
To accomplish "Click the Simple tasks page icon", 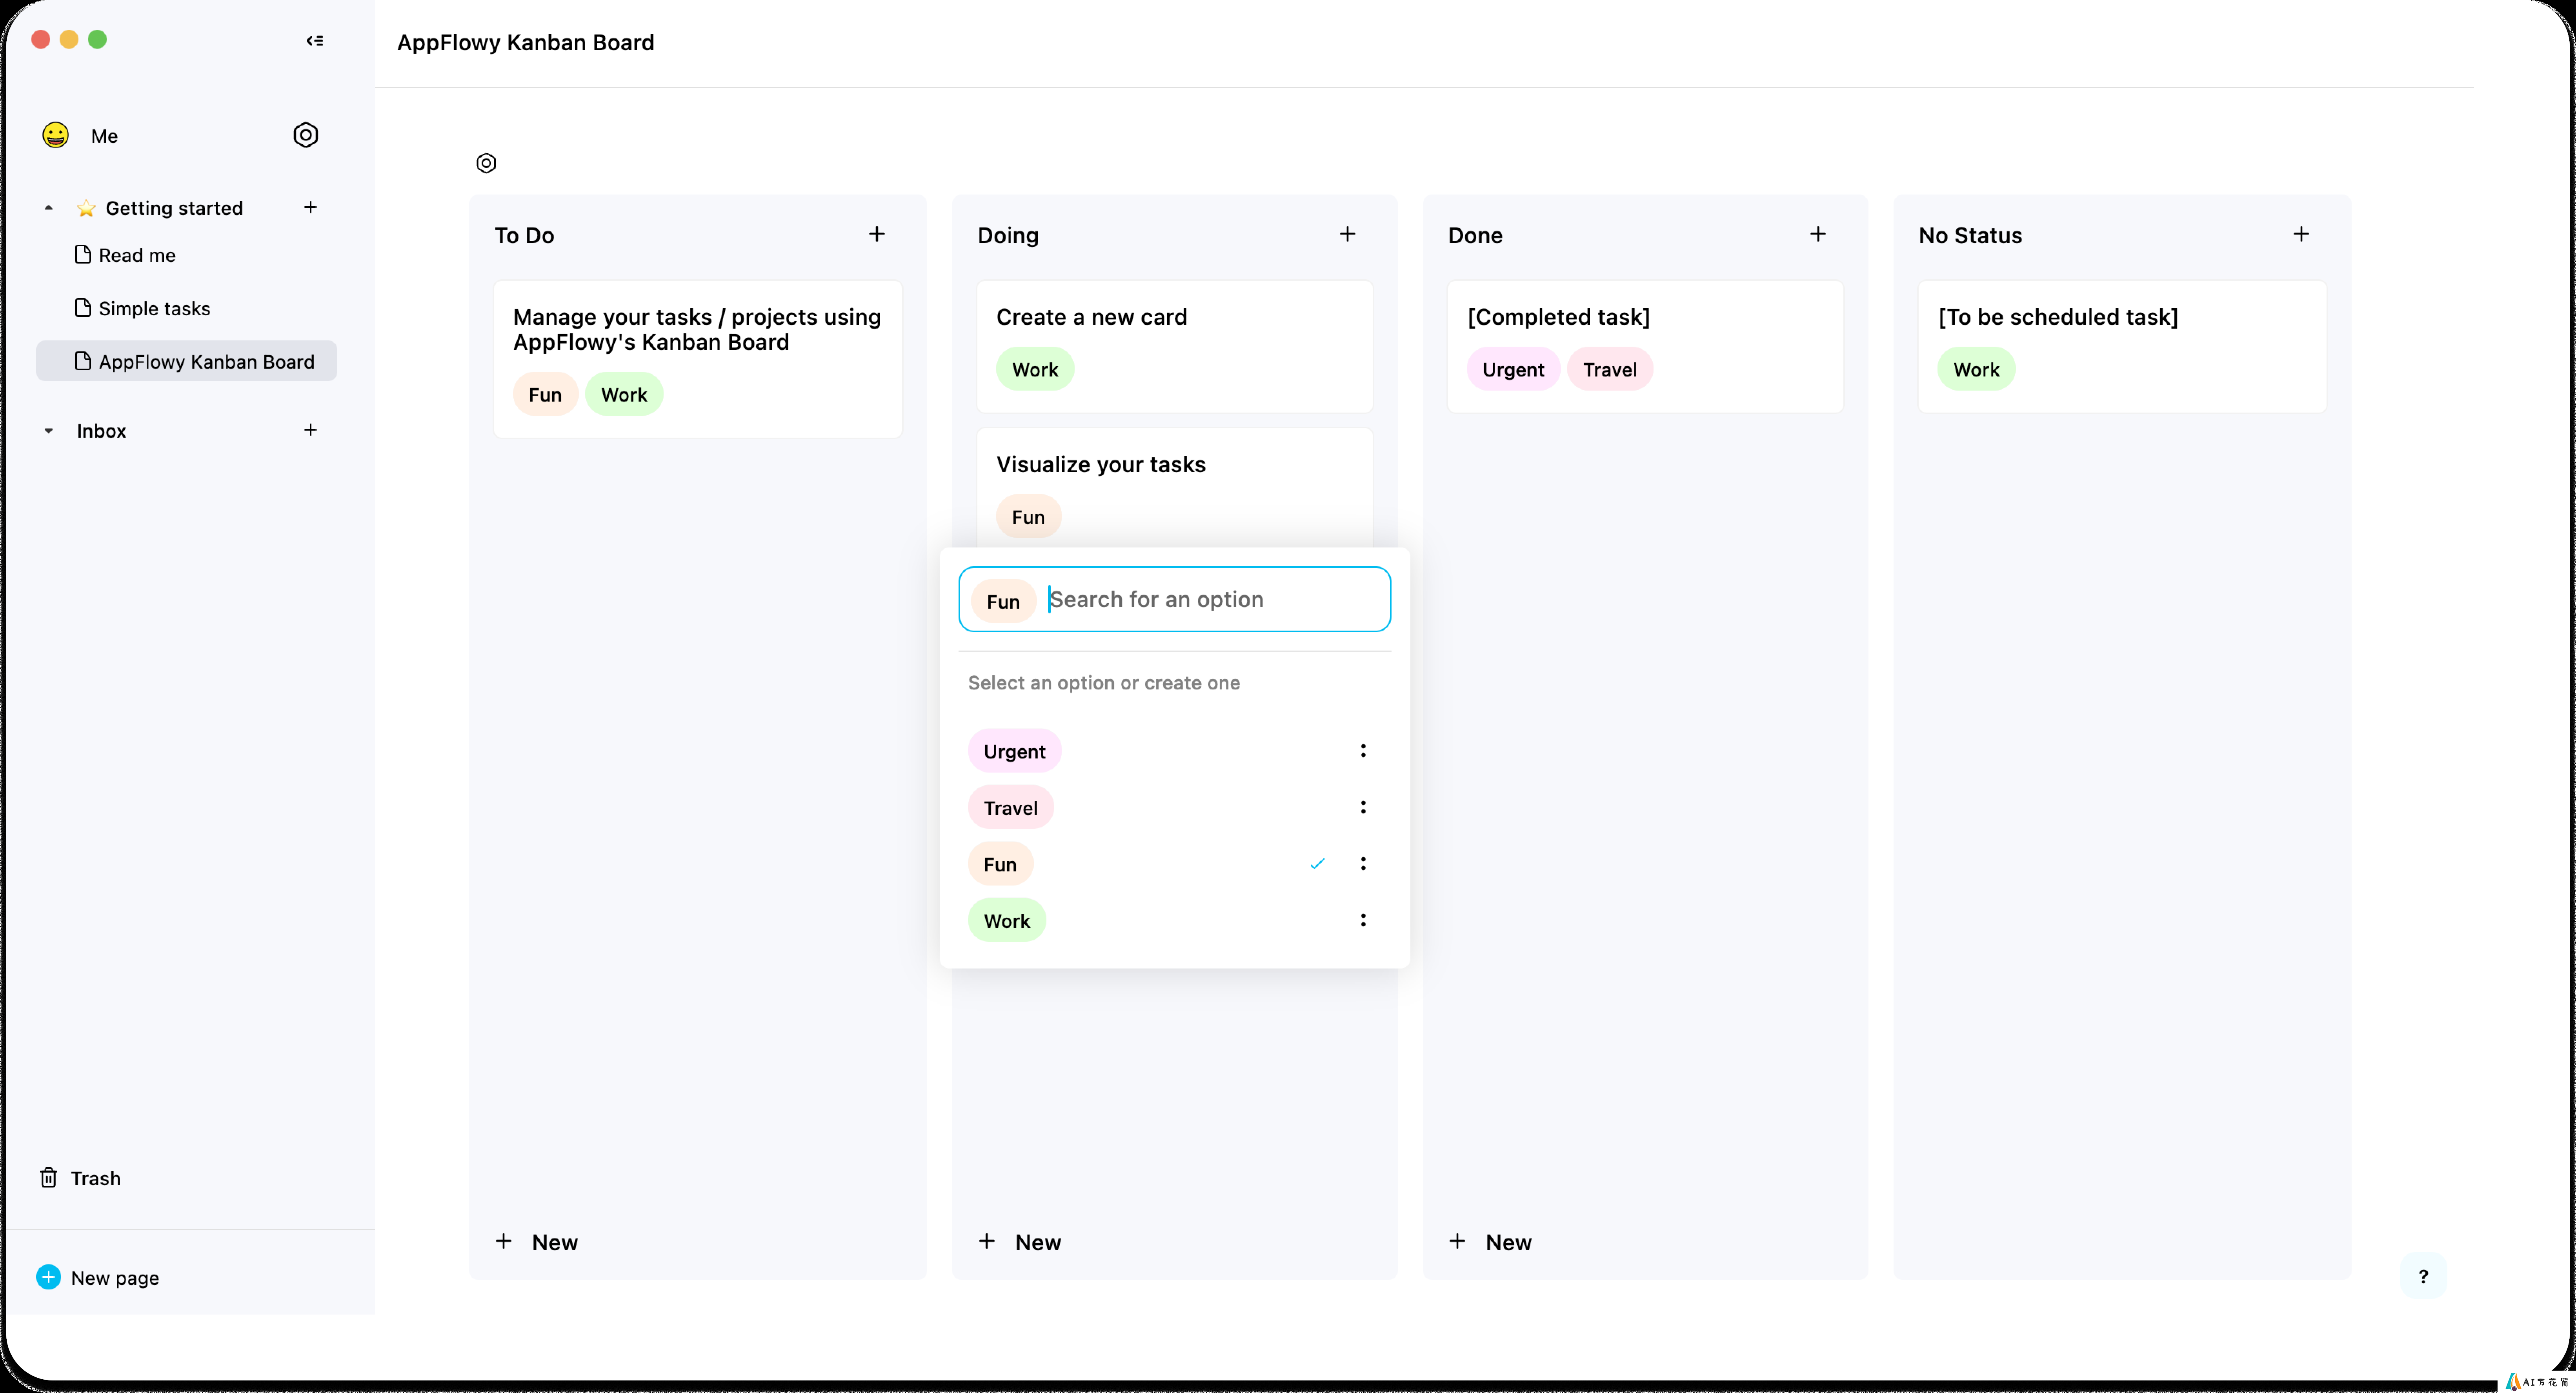I will coord(83,307).
